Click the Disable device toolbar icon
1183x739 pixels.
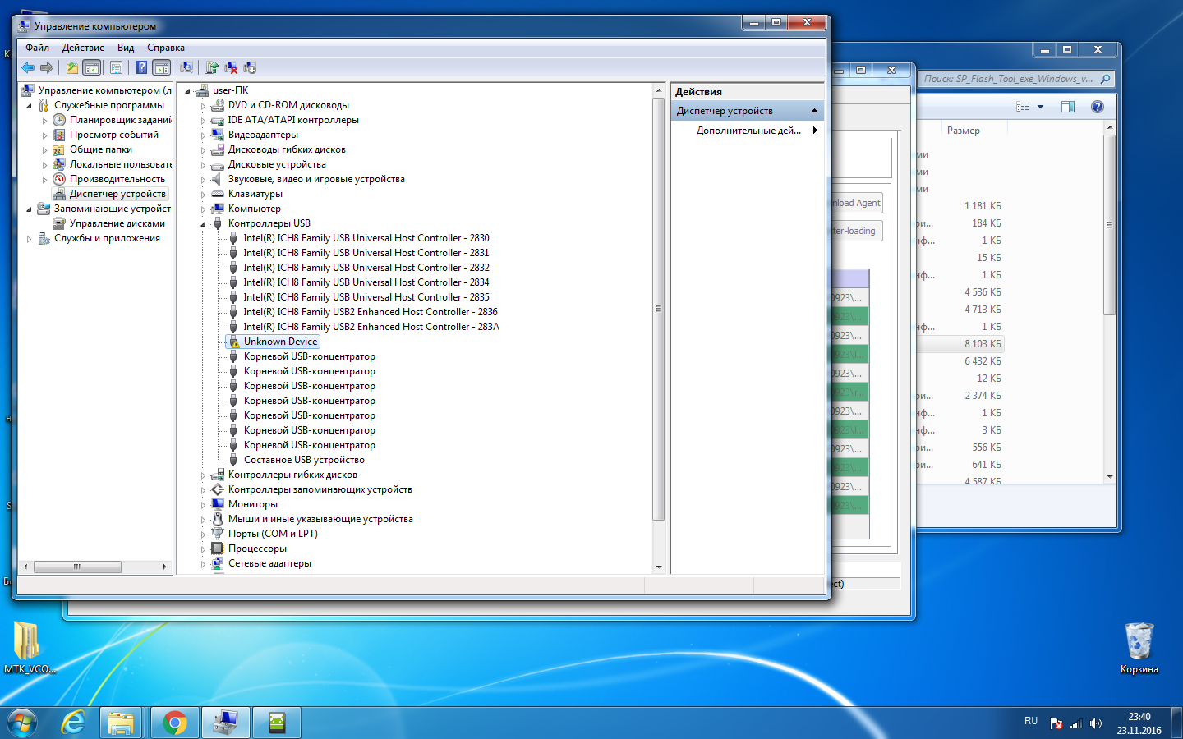coord(250,67)
